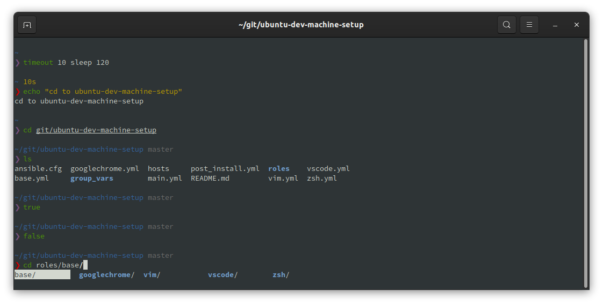Open a new terminal tab
The width and height of the screenshot is (603, 305).
27,25
